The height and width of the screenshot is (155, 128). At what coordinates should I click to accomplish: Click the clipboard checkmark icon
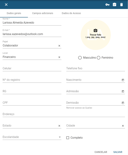coord(114,5)
